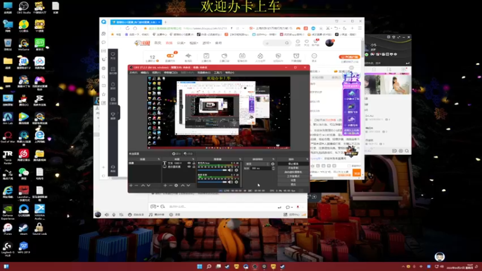Open Steam desktop shortcut
482x271 pixels.
coord(23,229)
